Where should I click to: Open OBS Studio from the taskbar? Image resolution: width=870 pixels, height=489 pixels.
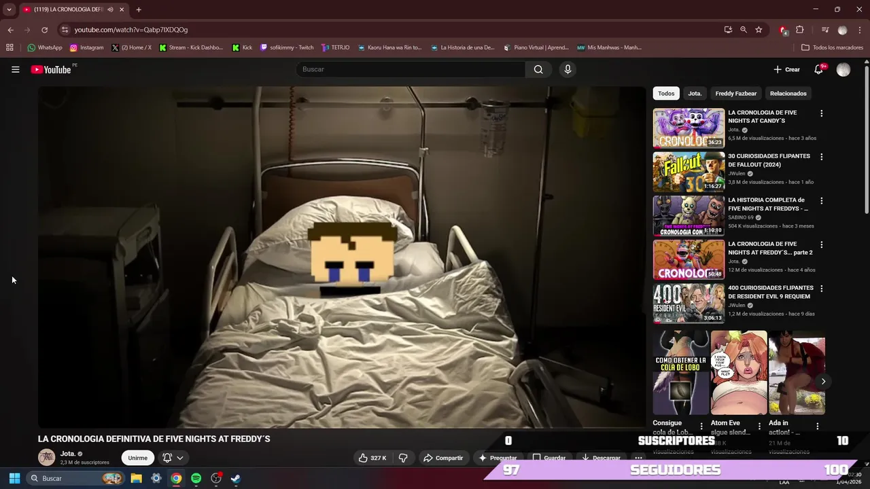click(x=216, y=478)
